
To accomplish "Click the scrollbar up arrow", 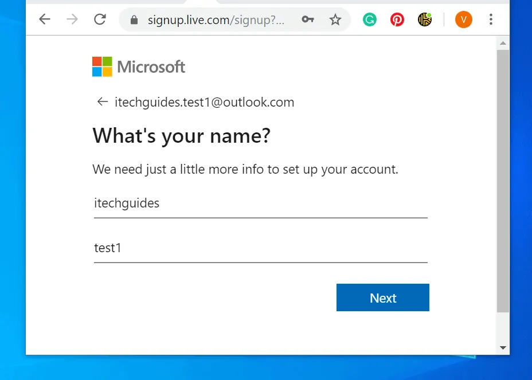I will point(503,44).
